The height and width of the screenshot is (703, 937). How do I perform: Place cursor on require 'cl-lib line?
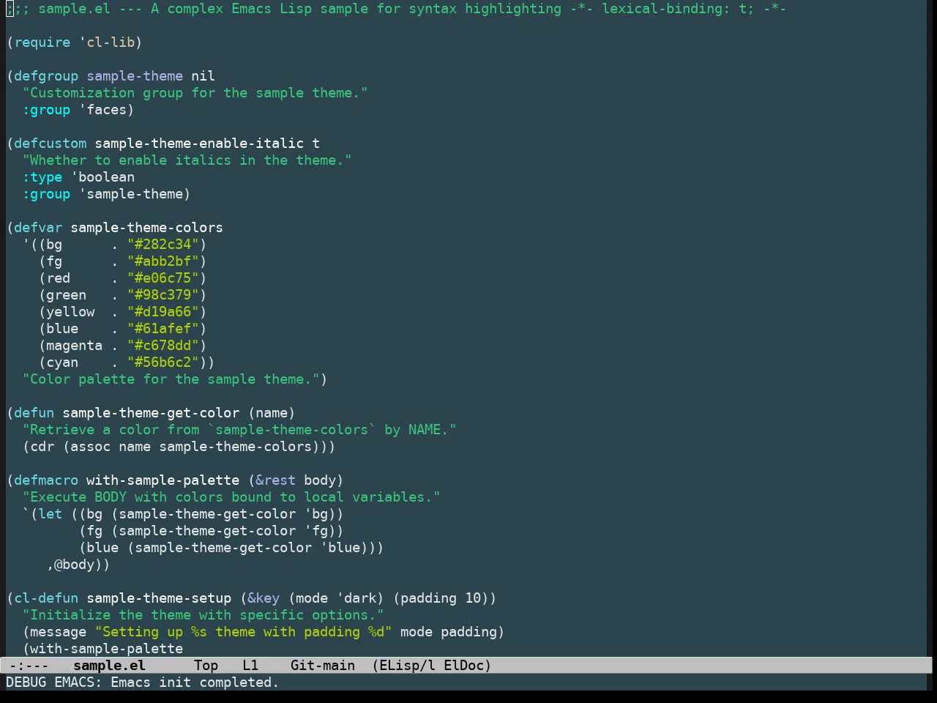tap(74, 42)
